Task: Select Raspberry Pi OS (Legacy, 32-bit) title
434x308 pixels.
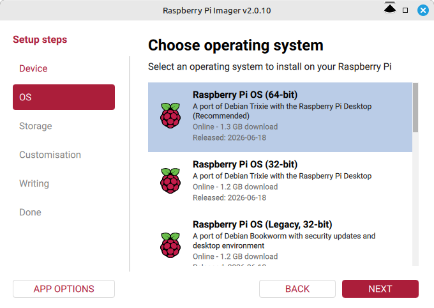Action: (x=262, y=224)
